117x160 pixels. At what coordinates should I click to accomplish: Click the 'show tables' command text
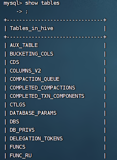coord(42,3)
